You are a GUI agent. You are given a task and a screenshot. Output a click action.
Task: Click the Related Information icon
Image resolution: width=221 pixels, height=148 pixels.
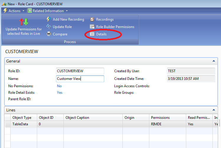click(x=30, y=11)
